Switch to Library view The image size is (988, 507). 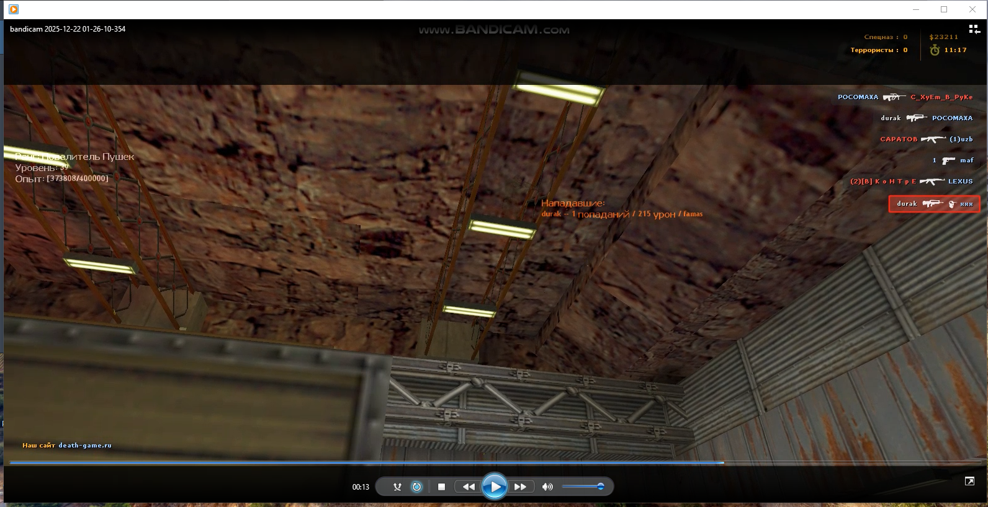click(974, 29)
